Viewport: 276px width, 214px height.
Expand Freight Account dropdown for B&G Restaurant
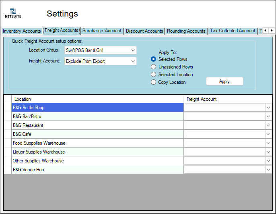pos(268,125)
